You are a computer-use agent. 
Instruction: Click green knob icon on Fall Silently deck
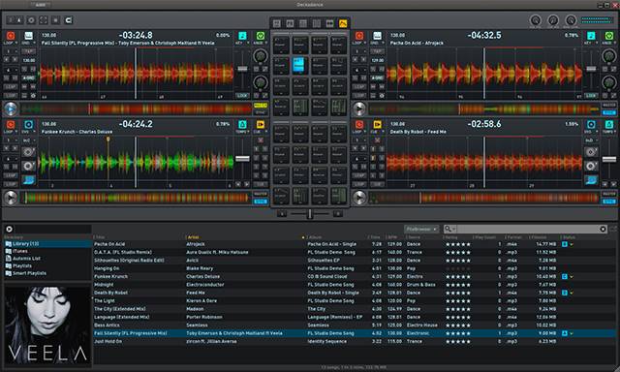tap(261, 36)
